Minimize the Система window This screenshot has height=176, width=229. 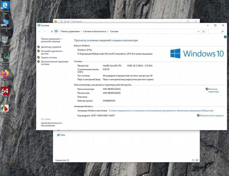(208, 25)
